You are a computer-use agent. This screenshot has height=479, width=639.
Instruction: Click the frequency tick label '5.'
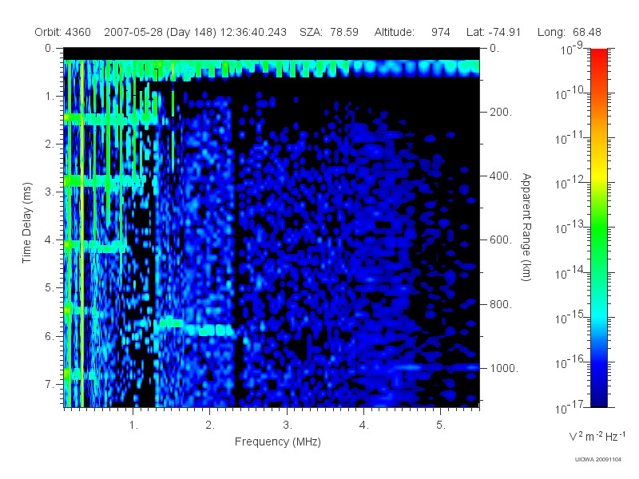(441, 426)
